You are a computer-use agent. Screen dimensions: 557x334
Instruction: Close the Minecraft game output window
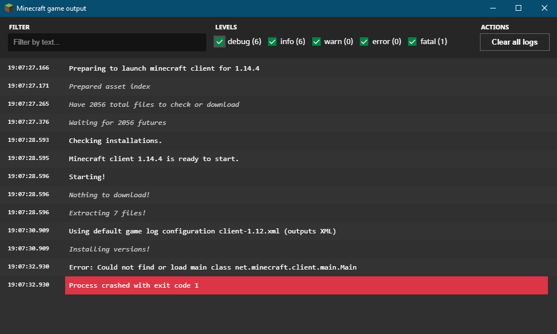coord(544,8)
